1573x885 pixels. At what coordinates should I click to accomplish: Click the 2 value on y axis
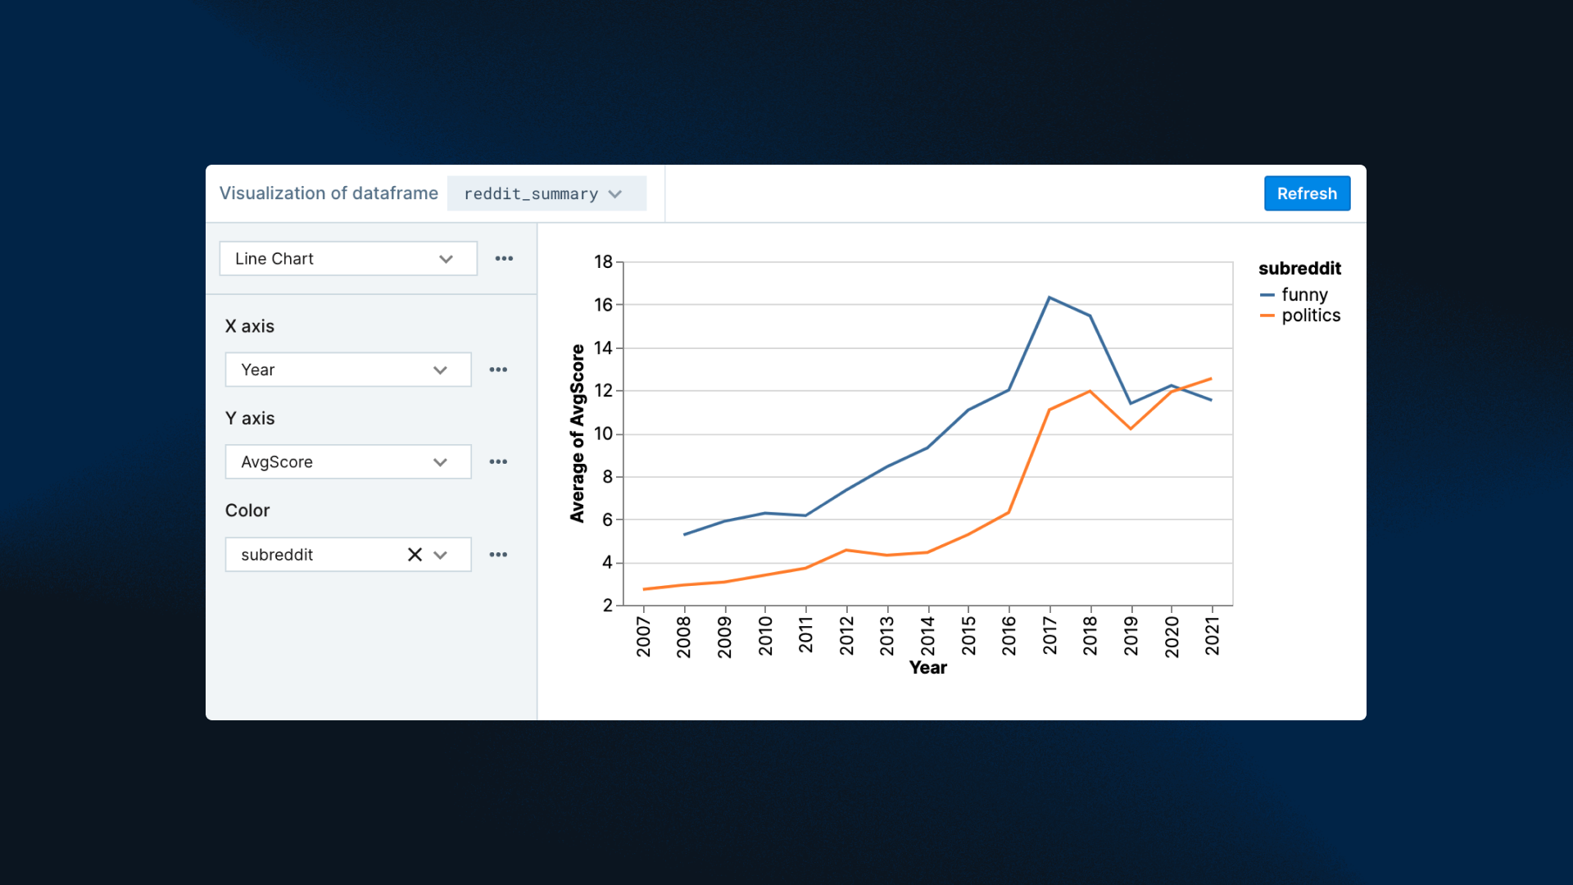(x=608, y=606)
